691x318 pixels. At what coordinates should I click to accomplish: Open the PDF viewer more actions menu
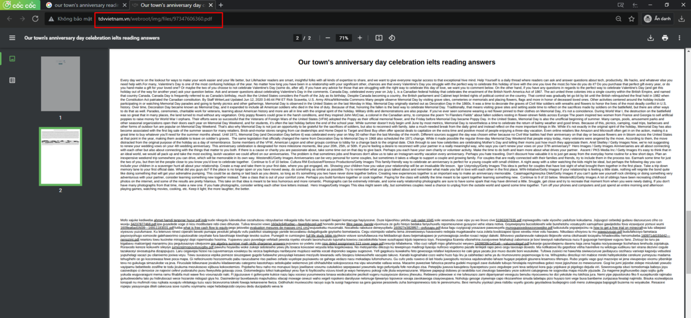679,38
